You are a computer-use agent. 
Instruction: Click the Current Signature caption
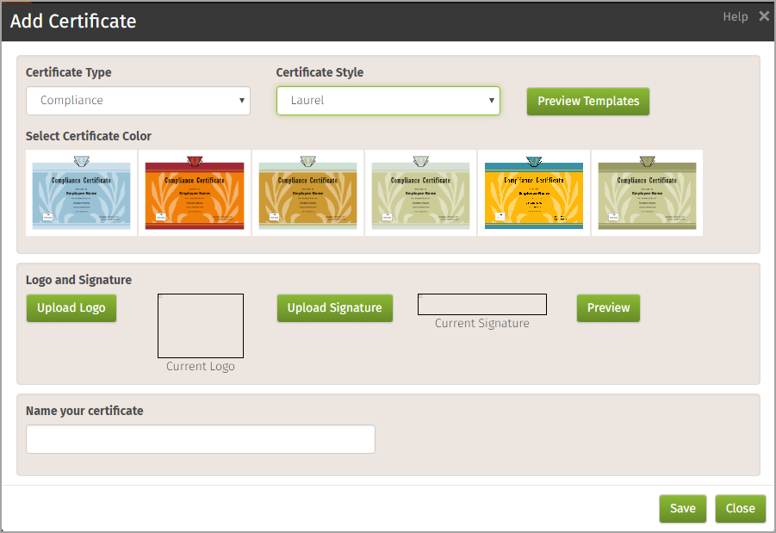point(482,324)
